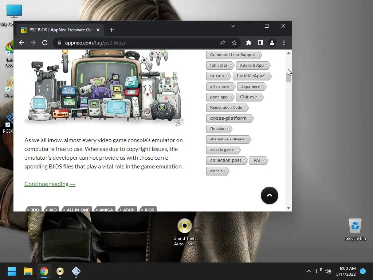The width and height of the screenshot is (373, 280).
Task: Open the Extensions puzzle icon
Action: (248, 43)
